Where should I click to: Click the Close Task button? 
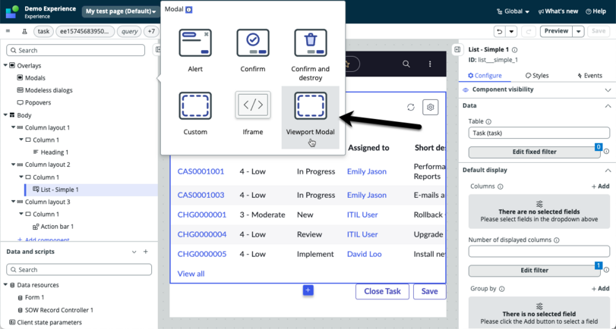(382, 291)
